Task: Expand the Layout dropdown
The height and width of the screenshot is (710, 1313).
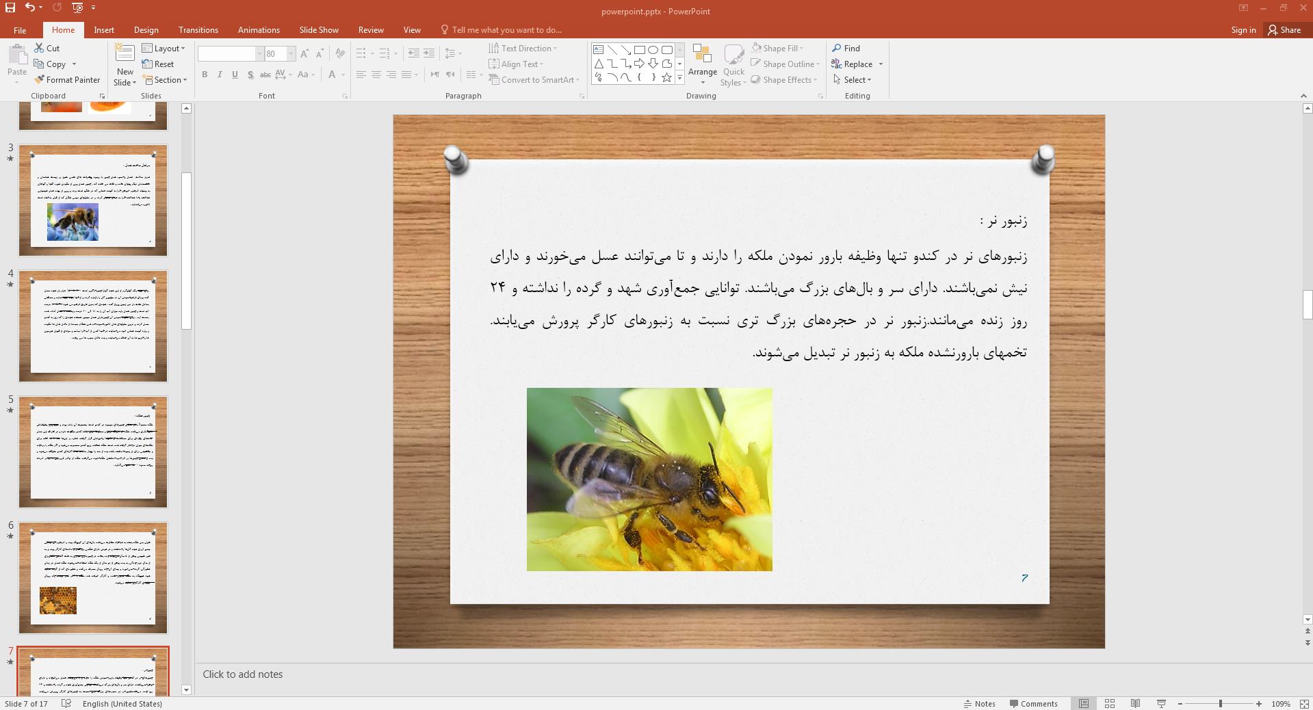Action: pos(164,49)
